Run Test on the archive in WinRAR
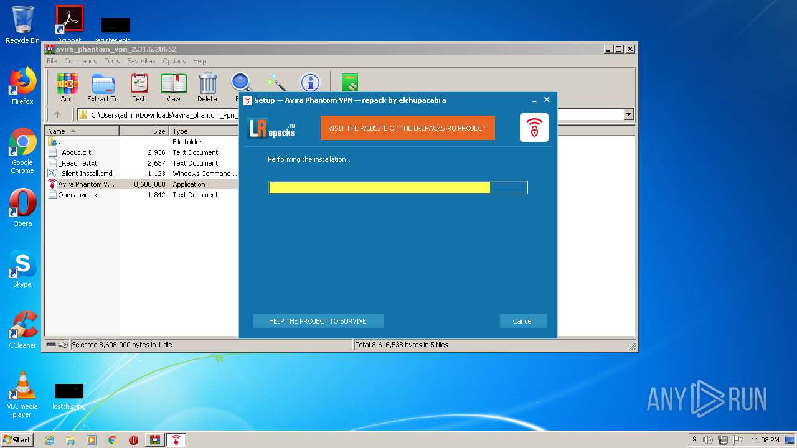This screenshot has height=448, width=797. point(139,88)
